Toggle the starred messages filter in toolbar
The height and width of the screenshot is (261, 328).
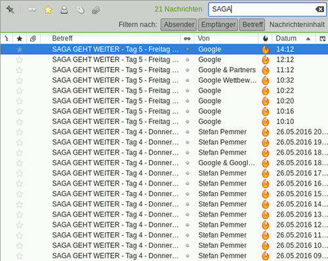coord(48,10)
